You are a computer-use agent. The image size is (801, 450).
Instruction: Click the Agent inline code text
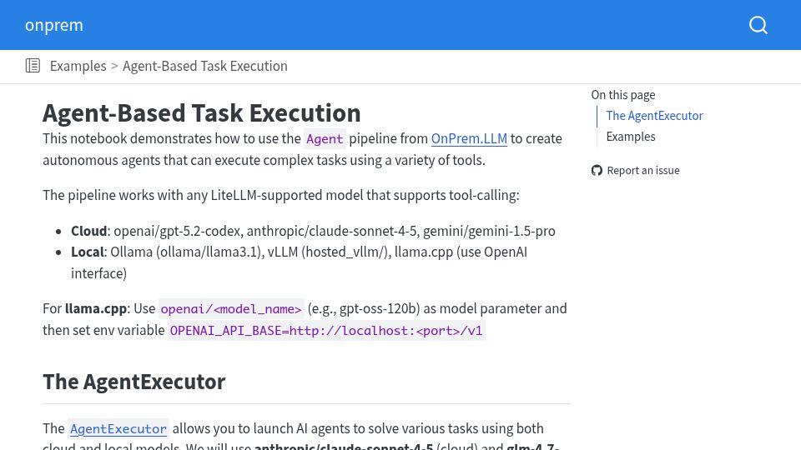point(325,139)
